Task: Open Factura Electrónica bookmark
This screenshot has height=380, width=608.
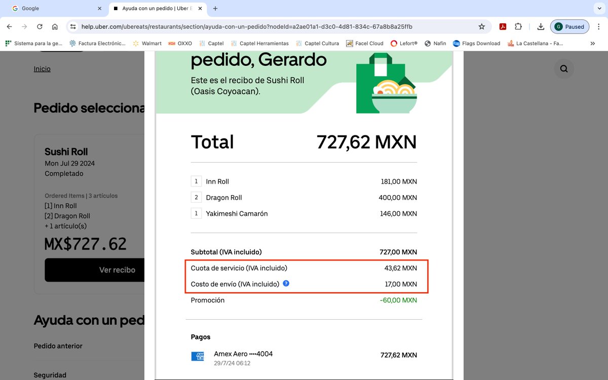Action: point(97,44)
